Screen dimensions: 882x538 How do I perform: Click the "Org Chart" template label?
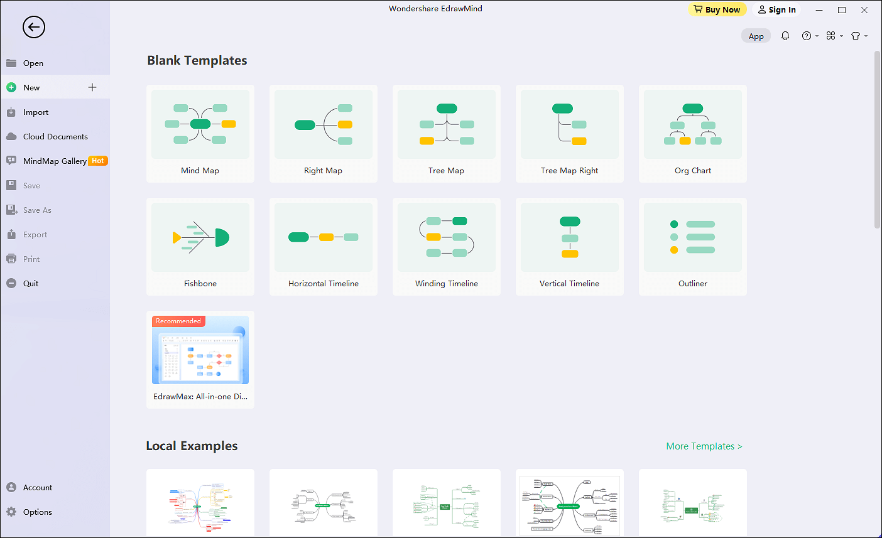coord(693,170)
